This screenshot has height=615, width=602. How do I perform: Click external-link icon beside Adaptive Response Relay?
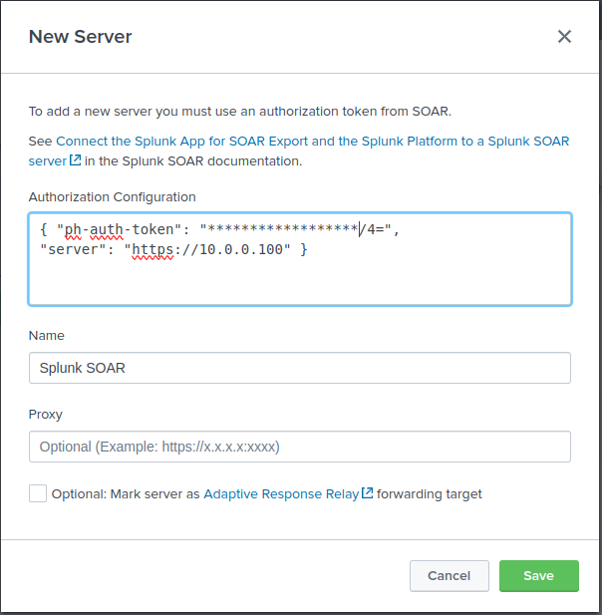pos(368,493)
